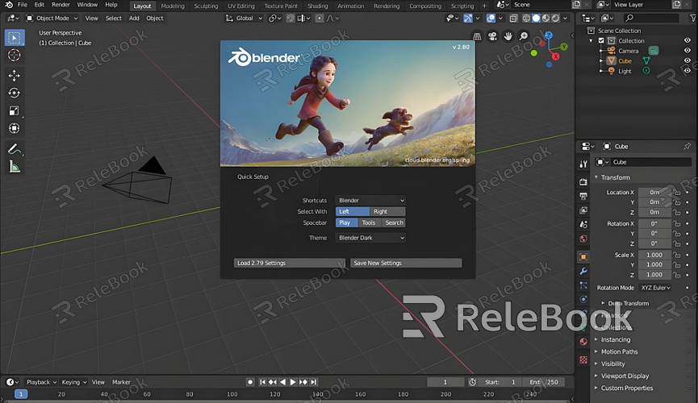Screen dimensions: 698x403
Task: Hide the Camera in viewport
Action: click(x=688, y=51)
